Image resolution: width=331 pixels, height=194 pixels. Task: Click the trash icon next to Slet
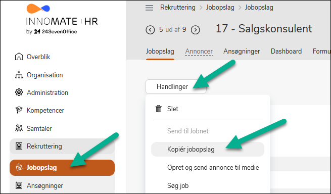[159, 109]
